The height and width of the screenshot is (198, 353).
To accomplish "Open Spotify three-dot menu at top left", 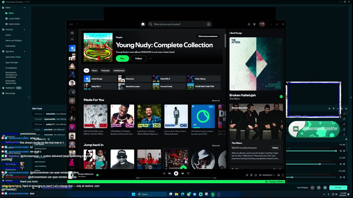I will tap(71, 24).
